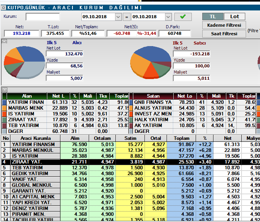Click the T.Lot field 375.455
260x222 pixels.
(x=55, y=33)
